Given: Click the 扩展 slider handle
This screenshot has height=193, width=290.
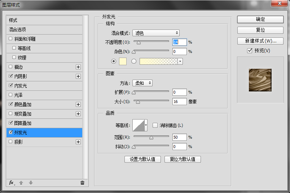Looking at the screenshot, I should tap(133, 93).
